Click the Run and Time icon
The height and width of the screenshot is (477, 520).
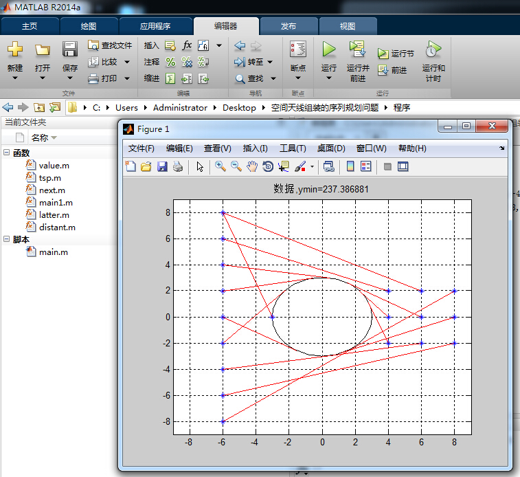433,49
